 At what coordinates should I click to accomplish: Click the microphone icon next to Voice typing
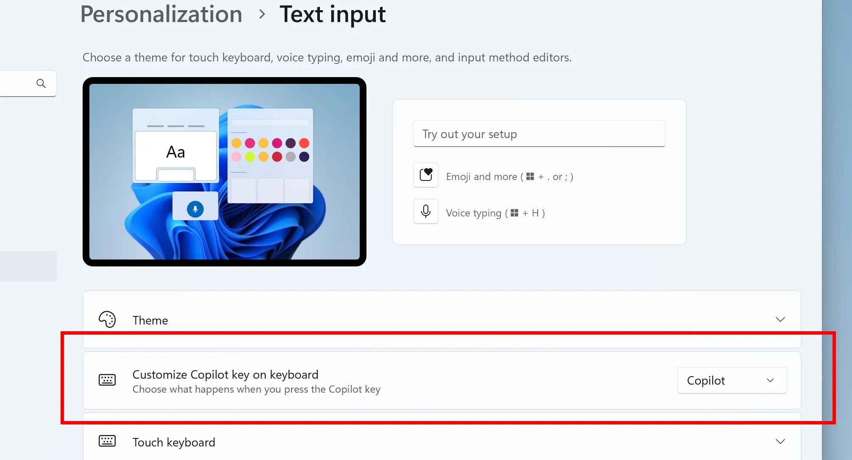coord(425,212)
